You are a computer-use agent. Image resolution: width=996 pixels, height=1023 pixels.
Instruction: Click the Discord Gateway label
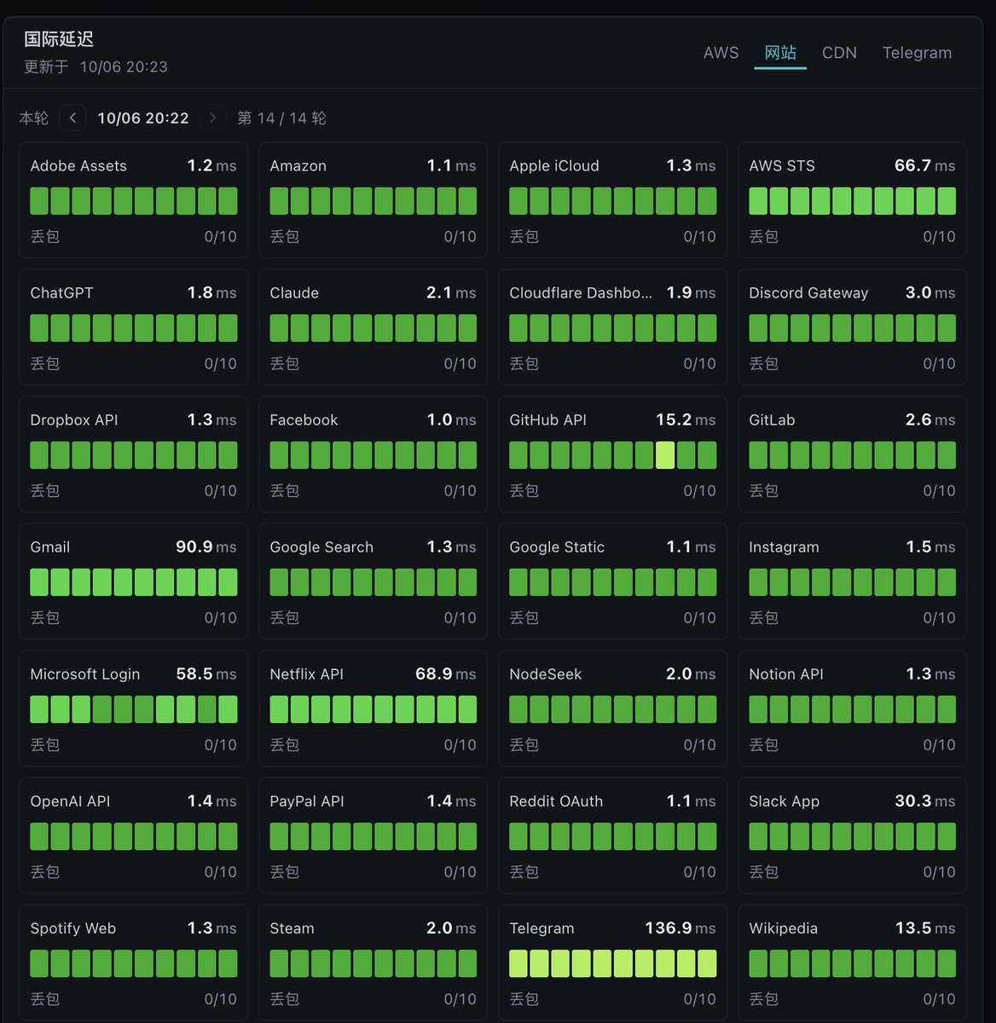pyautogui.click(x=808, y=293)
